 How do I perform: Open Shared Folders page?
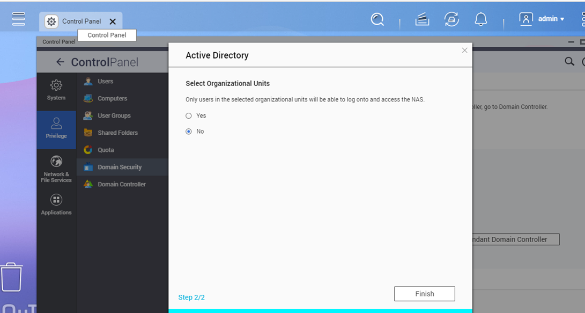click(x=122, y=133)
